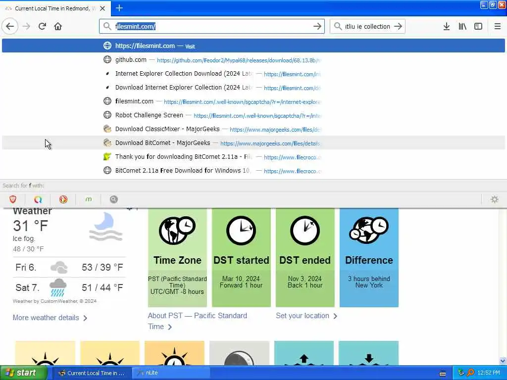Pick the Robot Challenge Screen suggestion
507x380 pixels.
[x=253, y=115]
